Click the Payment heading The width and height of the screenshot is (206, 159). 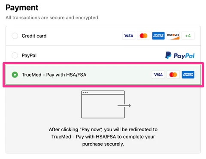pyautogui.click(x=22, y=8)
